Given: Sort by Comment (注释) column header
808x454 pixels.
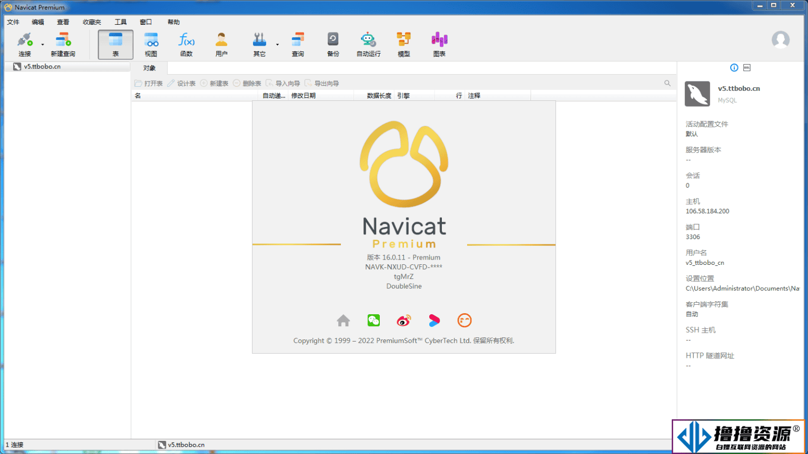Looking at the screenshot, I should 498,96.
